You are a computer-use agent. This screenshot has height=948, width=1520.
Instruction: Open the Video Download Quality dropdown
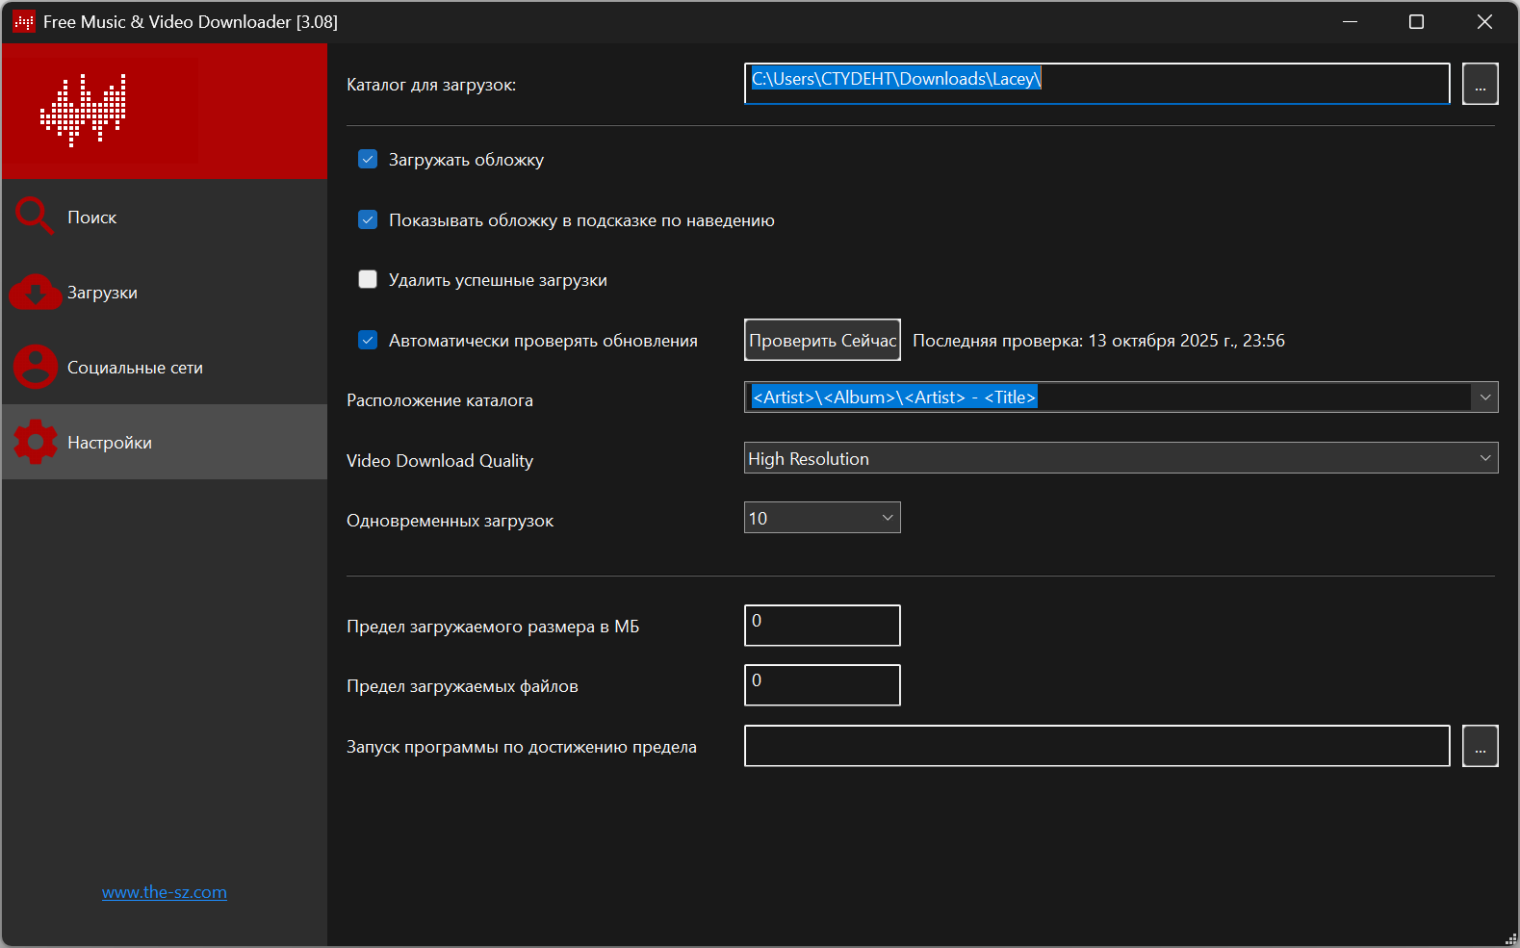[1484, 458]
